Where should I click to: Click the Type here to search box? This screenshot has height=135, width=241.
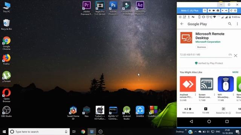click(x=39, y=132)
